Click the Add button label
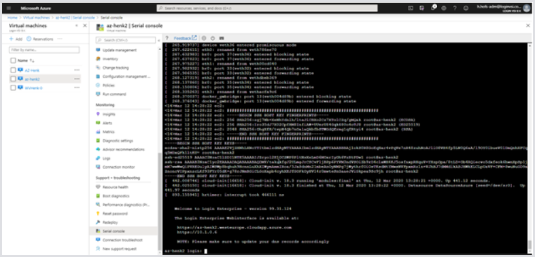Screen dimensions: 535x257 coord(19,39)
